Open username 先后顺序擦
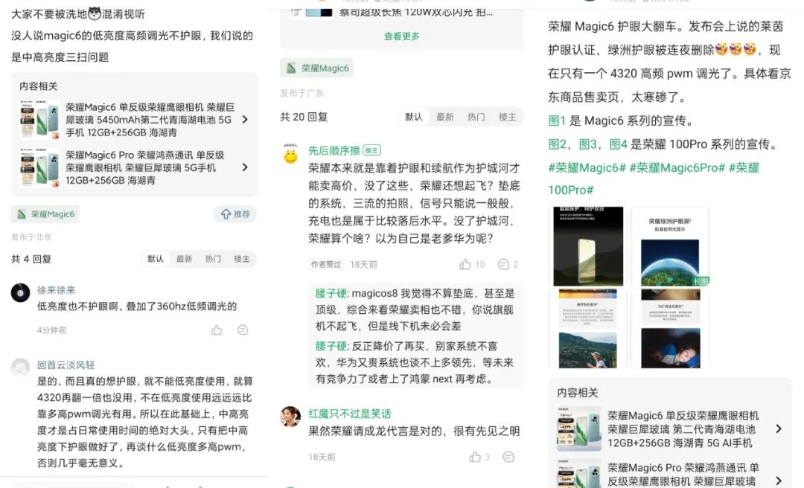The height and width of the screenshot is (488, 804). [334, 150]
